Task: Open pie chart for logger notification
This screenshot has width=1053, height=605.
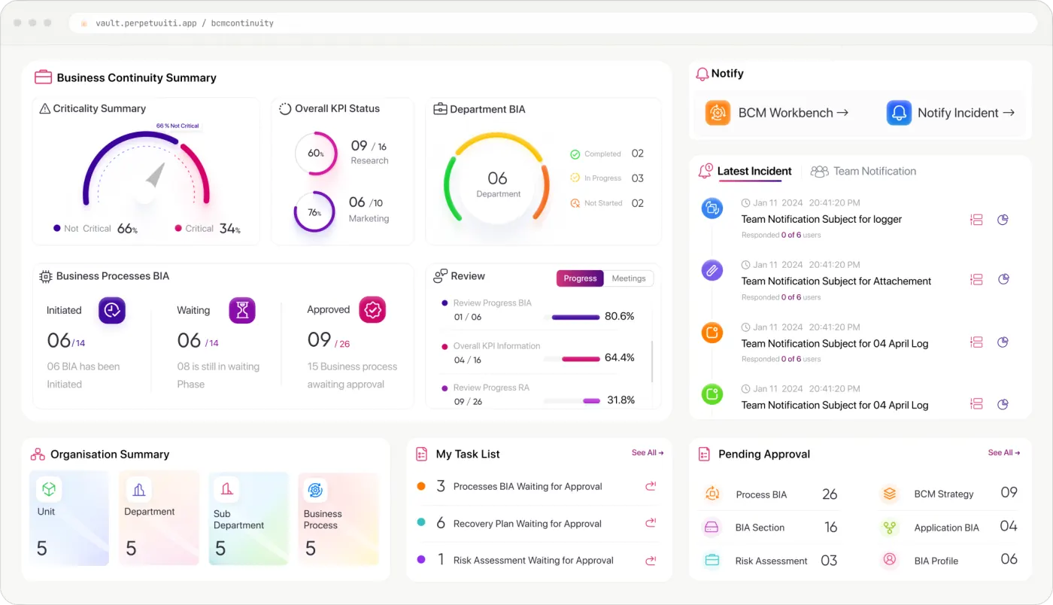Action: click(x=1003, y=220)
